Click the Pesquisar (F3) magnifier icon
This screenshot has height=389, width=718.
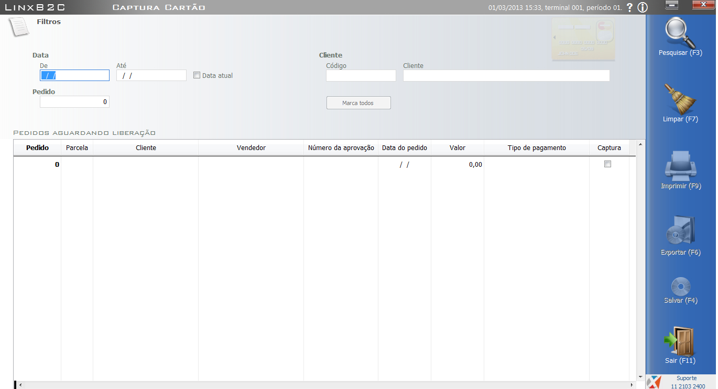tap(680, 32)
